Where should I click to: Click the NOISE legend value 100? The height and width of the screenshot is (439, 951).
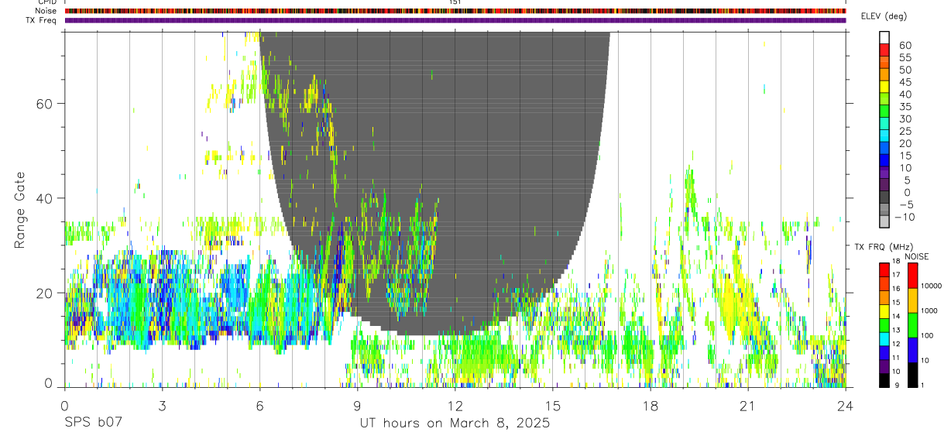pyautogui.click(x=928, y=336)
